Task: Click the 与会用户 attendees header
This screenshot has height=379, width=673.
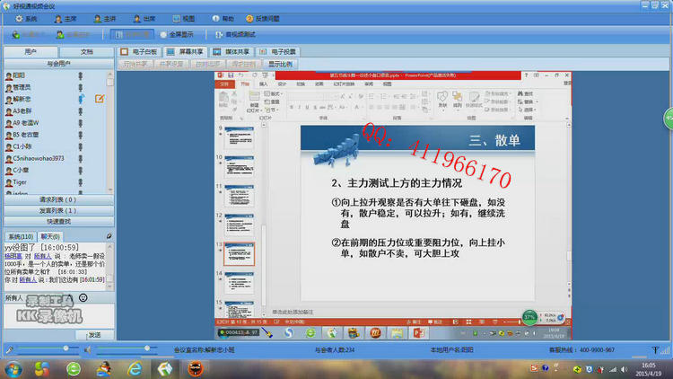Action: (58, 64)
